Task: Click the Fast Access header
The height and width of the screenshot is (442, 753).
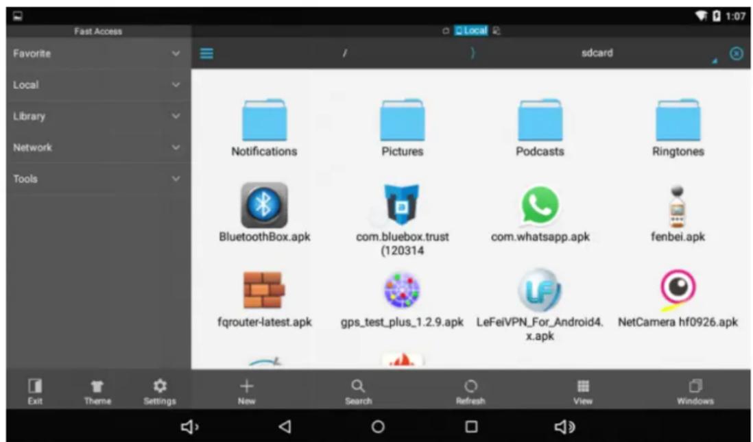Action: coord(98,32)
